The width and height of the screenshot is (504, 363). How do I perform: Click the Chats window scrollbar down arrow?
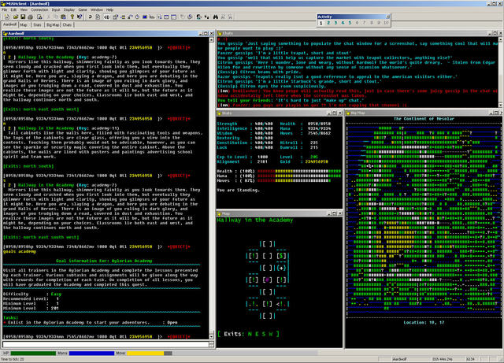(x=501, y=105)
